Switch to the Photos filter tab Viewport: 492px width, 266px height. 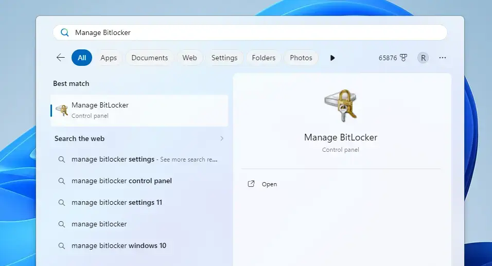(x=301, y=58)
